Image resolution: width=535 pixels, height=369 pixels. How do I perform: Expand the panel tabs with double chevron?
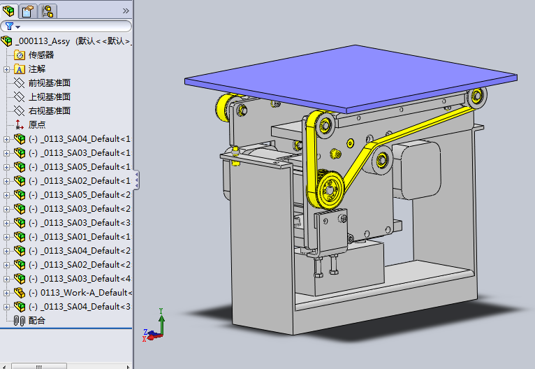[x=126, y=10]
